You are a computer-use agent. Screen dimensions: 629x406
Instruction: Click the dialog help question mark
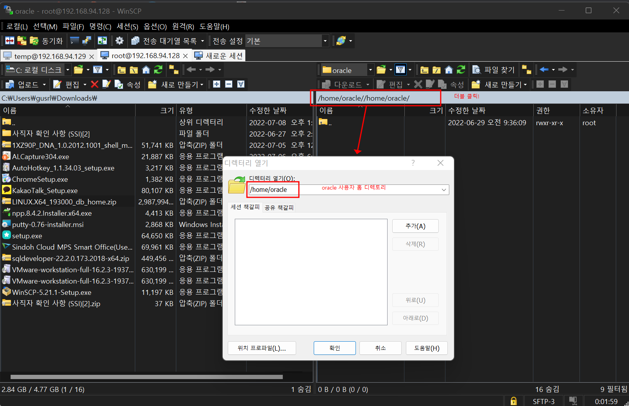pyautogui.click(x=413, y=163)
